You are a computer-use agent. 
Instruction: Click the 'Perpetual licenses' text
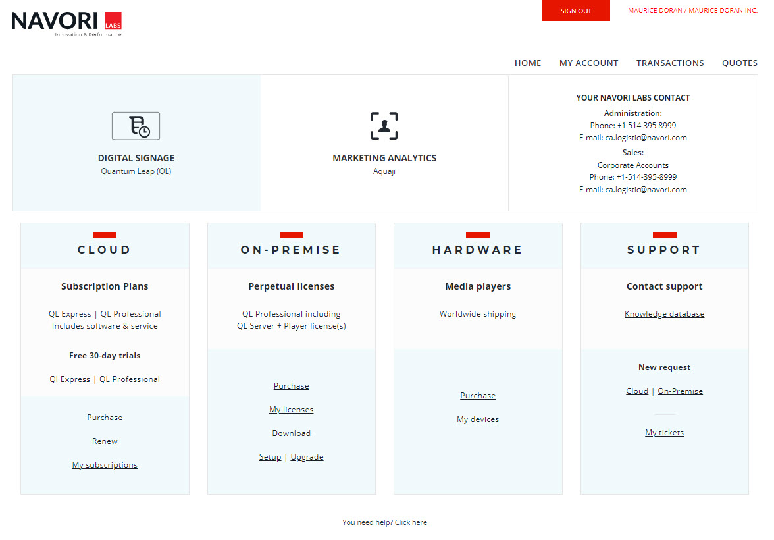291,286
